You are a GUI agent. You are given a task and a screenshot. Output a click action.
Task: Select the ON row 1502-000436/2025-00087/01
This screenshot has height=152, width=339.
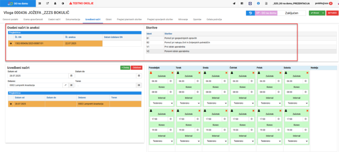(x=75, y=44)
